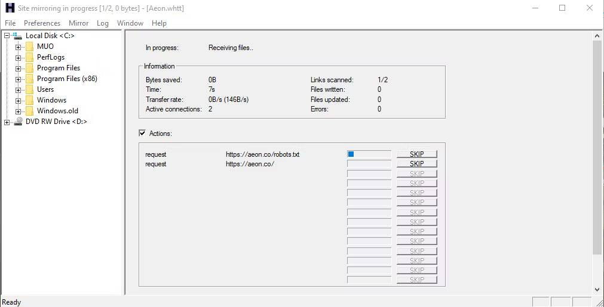Click the Windows.old folder icon
Image resolution: width=604 pixels, height=307 pixels.
point(29,111)
